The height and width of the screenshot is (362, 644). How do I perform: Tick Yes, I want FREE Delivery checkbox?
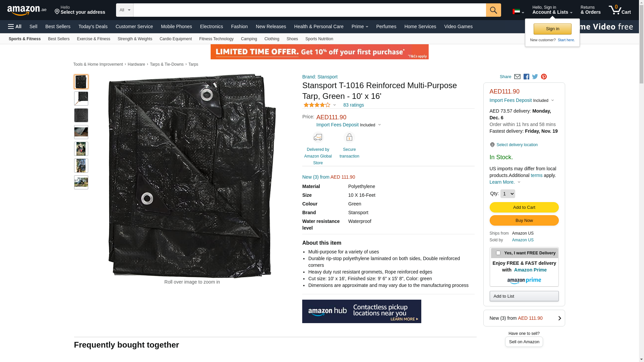[498, 253]
